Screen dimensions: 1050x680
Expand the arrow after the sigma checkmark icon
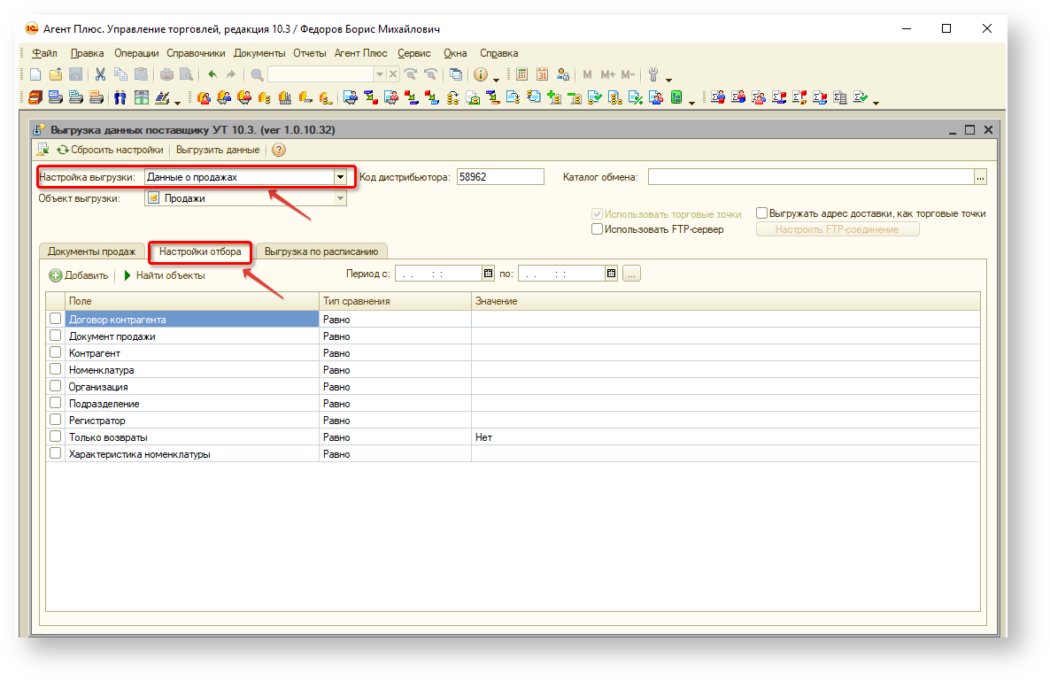(x=876, y=102)
